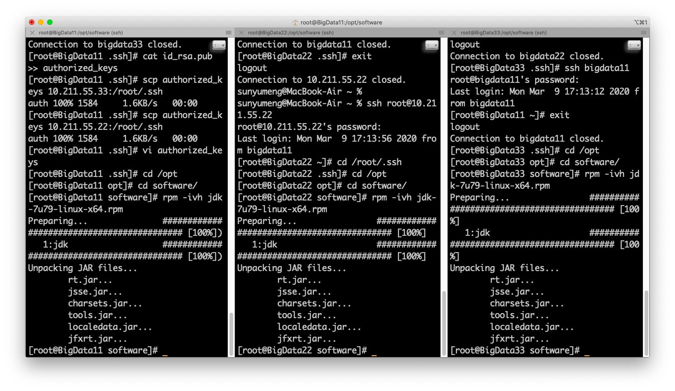Click the BigData11 pane vertical scrollbar
Screen dimensions: 675x391
tap(231, 334)
